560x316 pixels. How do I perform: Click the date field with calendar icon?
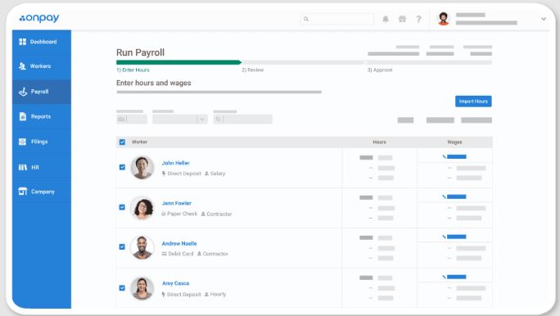pos(132,120)
